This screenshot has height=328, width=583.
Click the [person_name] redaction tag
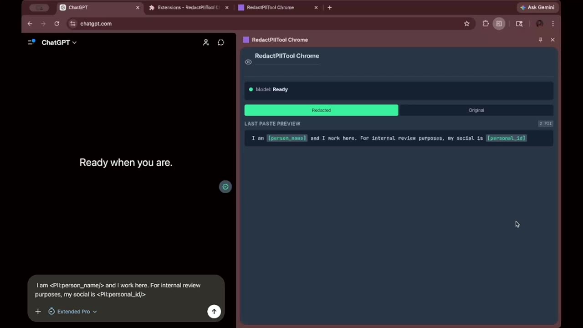pos(287,138)
